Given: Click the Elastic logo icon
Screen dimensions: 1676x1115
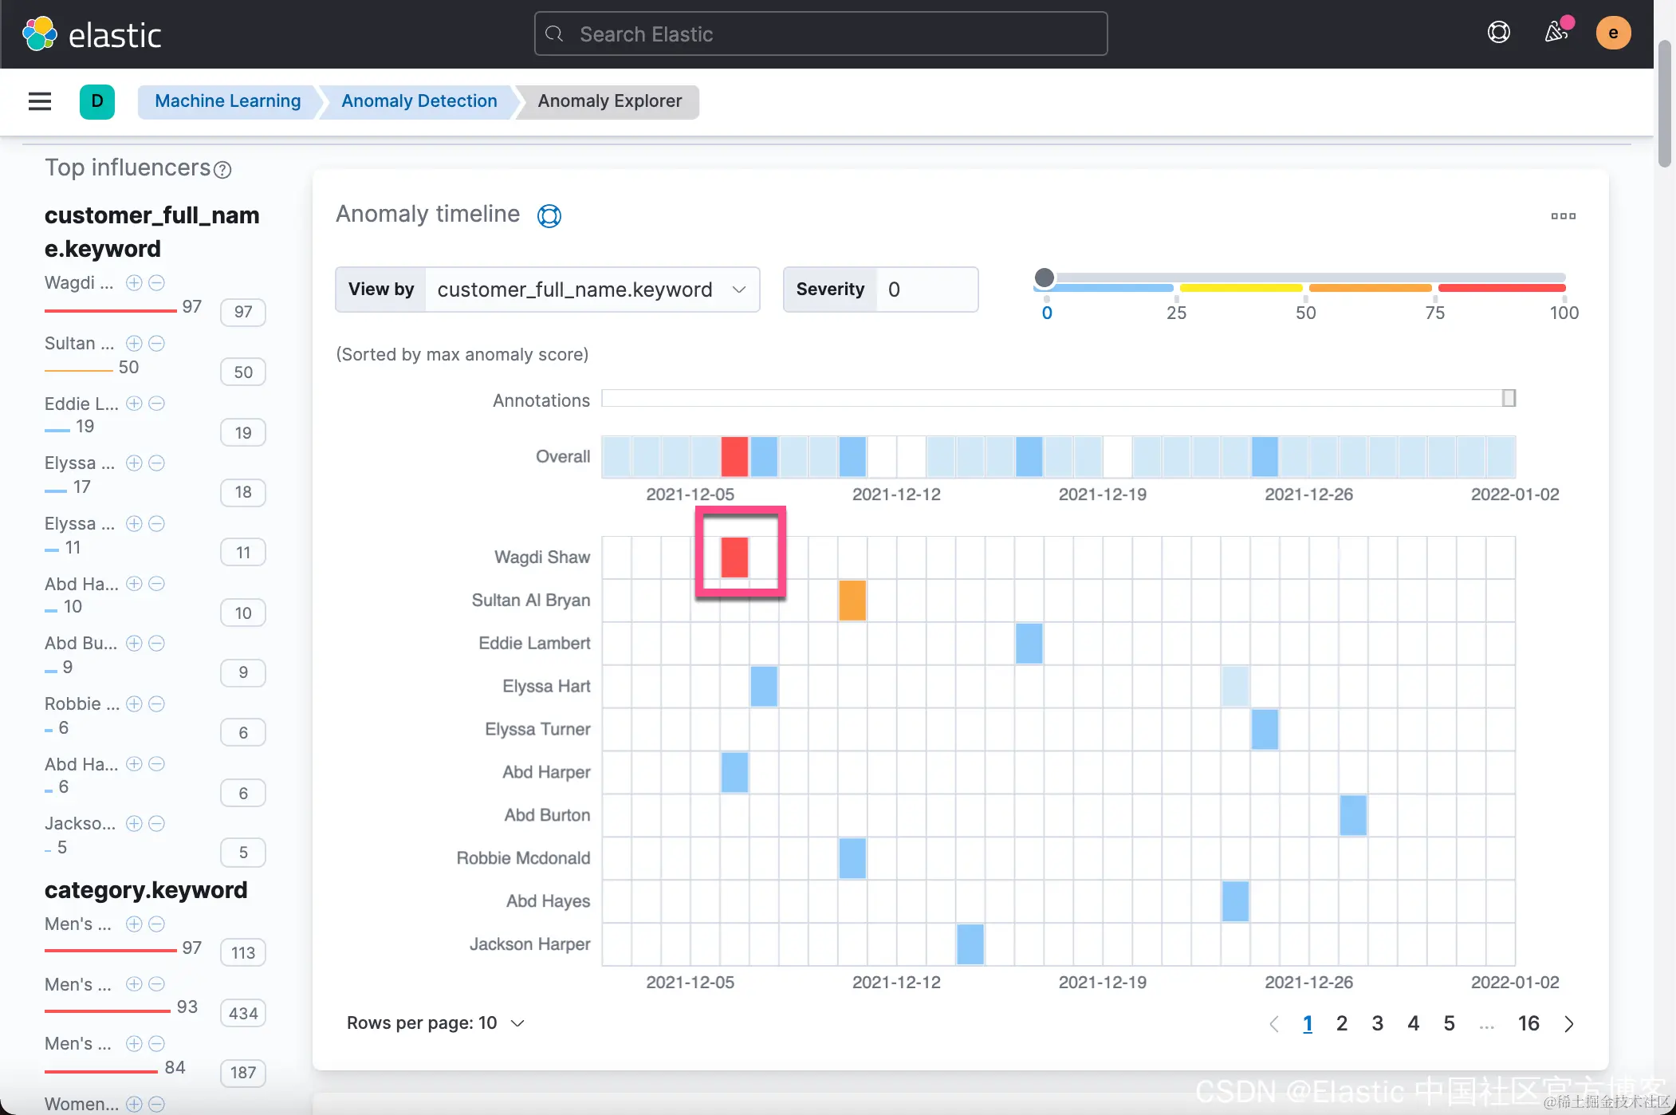Looking at the screenshot, I should pos(39,34).
